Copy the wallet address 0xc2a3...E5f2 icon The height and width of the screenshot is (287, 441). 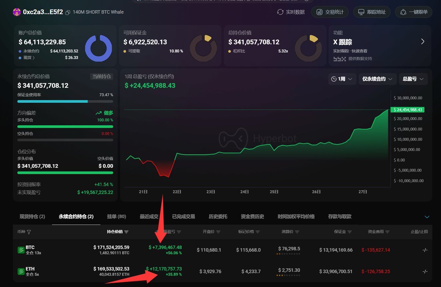(68, 12)
